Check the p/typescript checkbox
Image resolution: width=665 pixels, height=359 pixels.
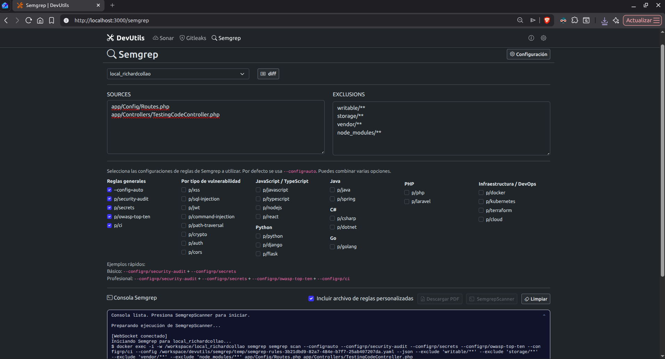tap(258, 199)
